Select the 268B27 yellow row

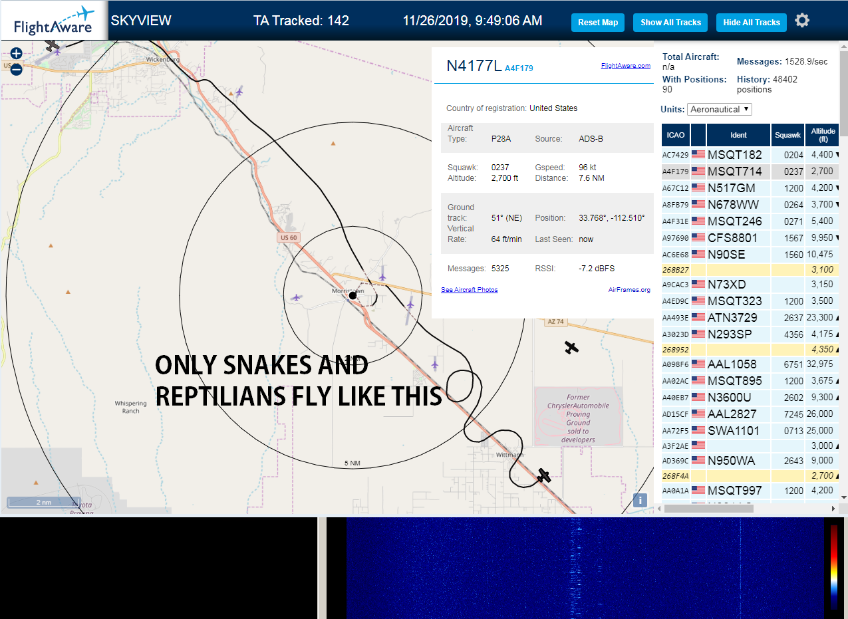[x=750, y=269]
